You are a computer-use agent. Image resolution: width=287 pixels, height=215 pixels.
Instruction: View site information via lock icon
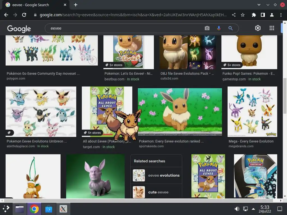[35, 15]
